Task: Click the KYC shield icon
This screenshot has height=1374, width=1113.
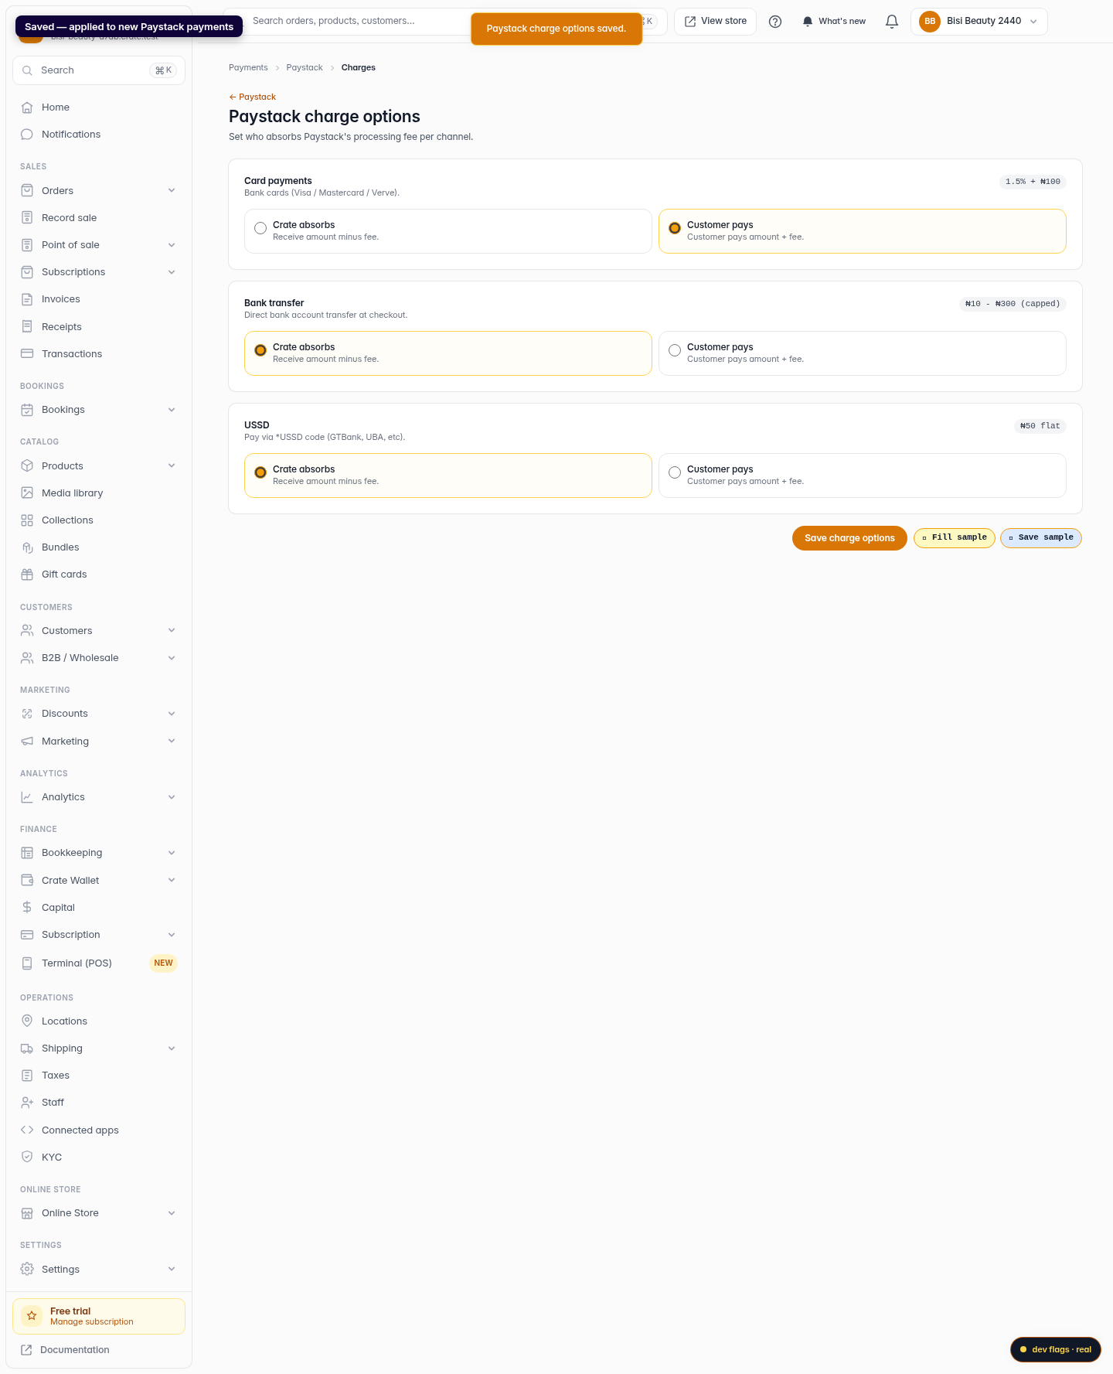Action: [27, 1158]
